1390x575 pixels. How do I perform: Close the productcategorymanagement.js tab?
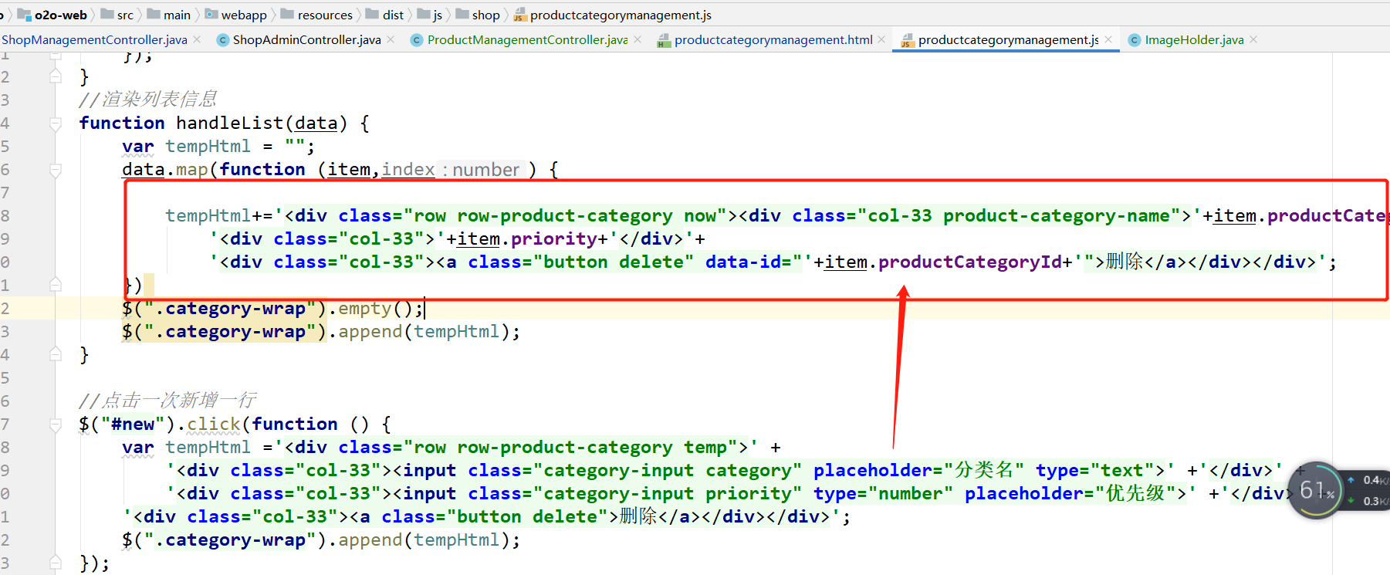[x=1108, y=39]
